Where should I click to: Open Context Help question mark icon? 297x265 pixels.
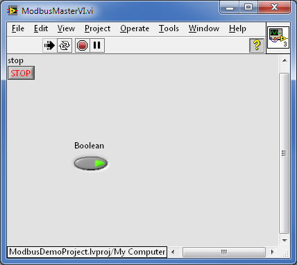[257, 46]
